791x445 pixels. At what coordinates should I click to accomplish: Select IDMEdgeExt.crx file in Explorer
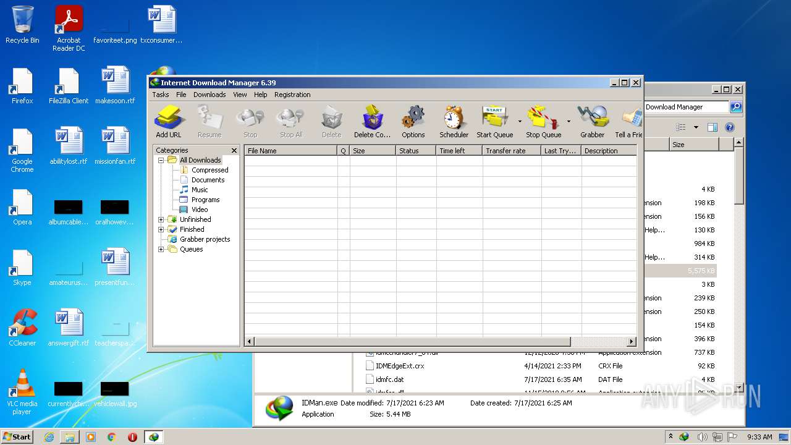(400, 366)
